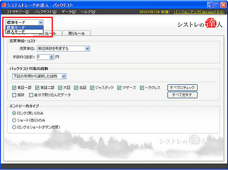Click the 手数料(往復) value field
Image resolution: width=228 pixels, height=170 pixels.
(x=43, y=57)
